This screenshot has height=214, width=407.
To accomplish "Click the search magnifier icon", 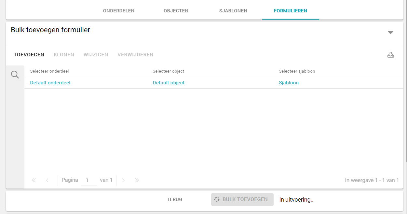I will point(15,75).
